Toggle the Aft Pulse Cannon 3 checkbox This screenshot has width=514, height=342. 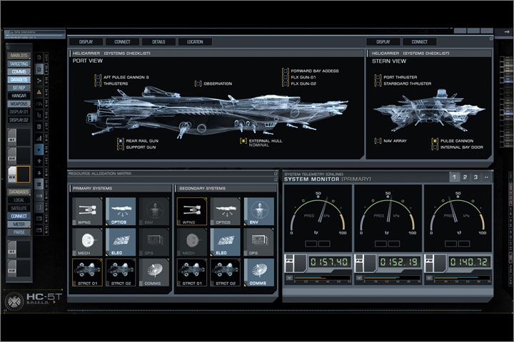98,77
